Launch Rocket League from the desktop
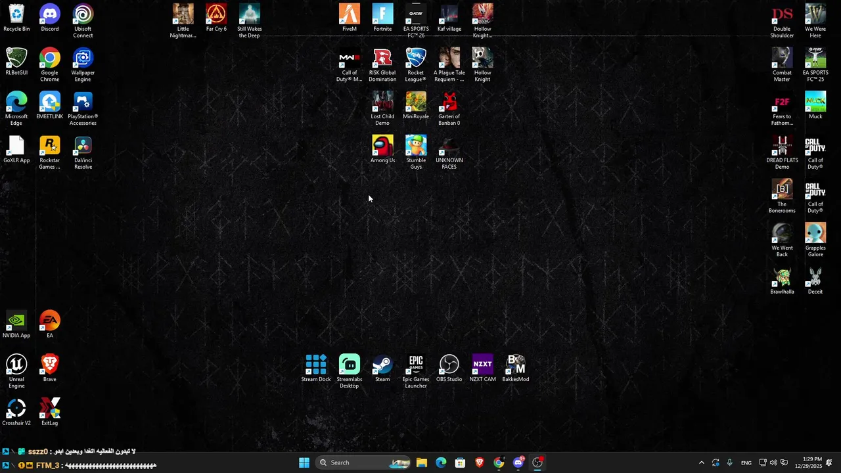 tap(416, 65)
